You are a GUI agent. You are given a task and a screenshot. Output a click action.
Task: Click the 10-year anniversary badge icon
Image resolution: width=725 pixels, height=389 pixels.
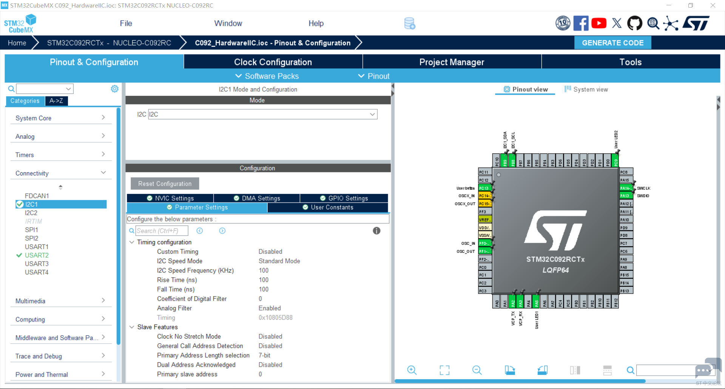pos(563,23)
